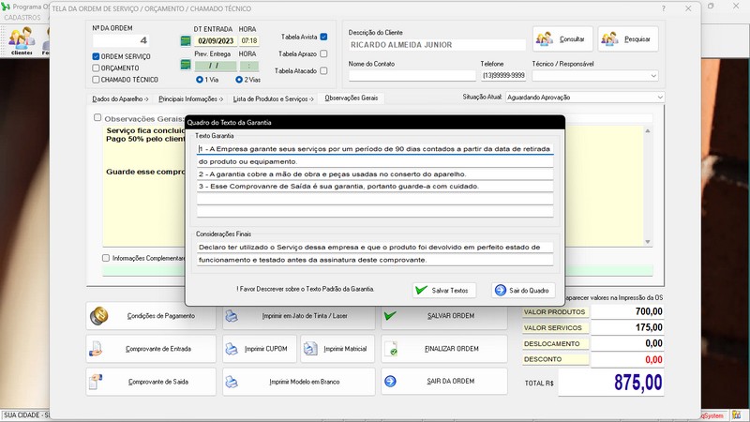Click the Nº DA ORDEM field
The width and height of the screenshot is (750, 422).
coord(121,40)
